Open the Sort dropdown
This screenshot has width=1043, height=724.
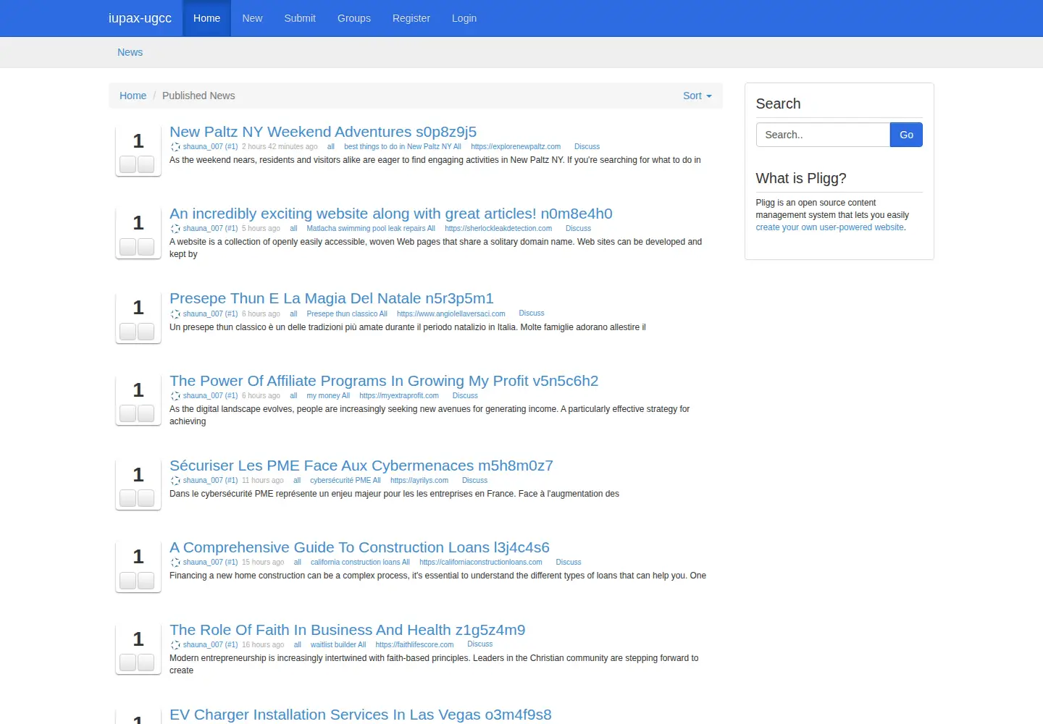point(697,96)
